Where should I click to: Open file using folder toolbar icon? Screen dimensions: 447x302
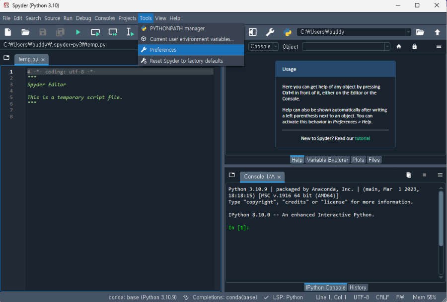click(x=25, y=32)
